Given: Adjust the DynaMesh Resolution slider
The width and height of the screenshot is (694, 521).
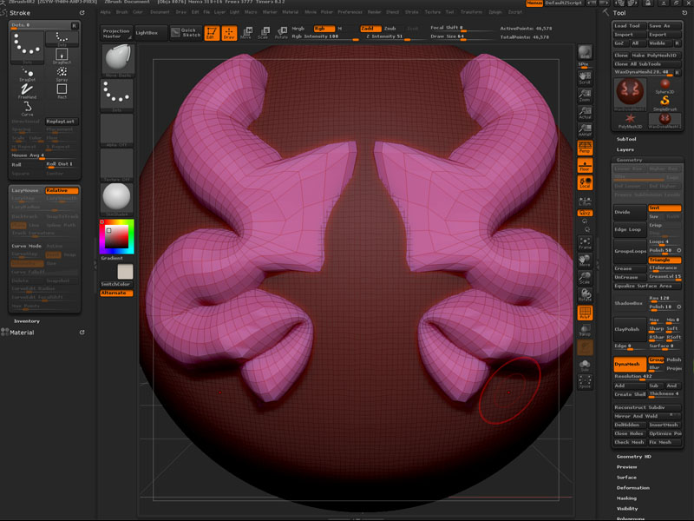Looking at the screenshot, I should click(647, 377).
